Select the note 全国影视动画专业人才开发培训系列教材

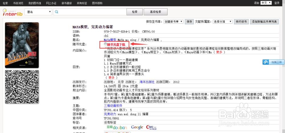pos(132,90)
